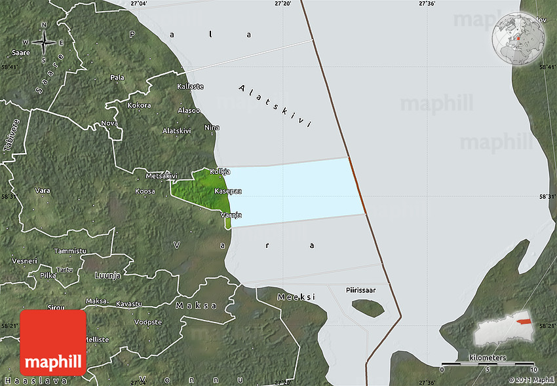557x386 pixels.
Task: Click the Koosa place label
Action: pyautogui.click(x=145, y=191)
